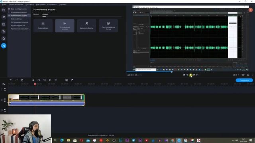Open File Explorer in Windows taskbar
The image size is (255, 143).
(69, 140)
